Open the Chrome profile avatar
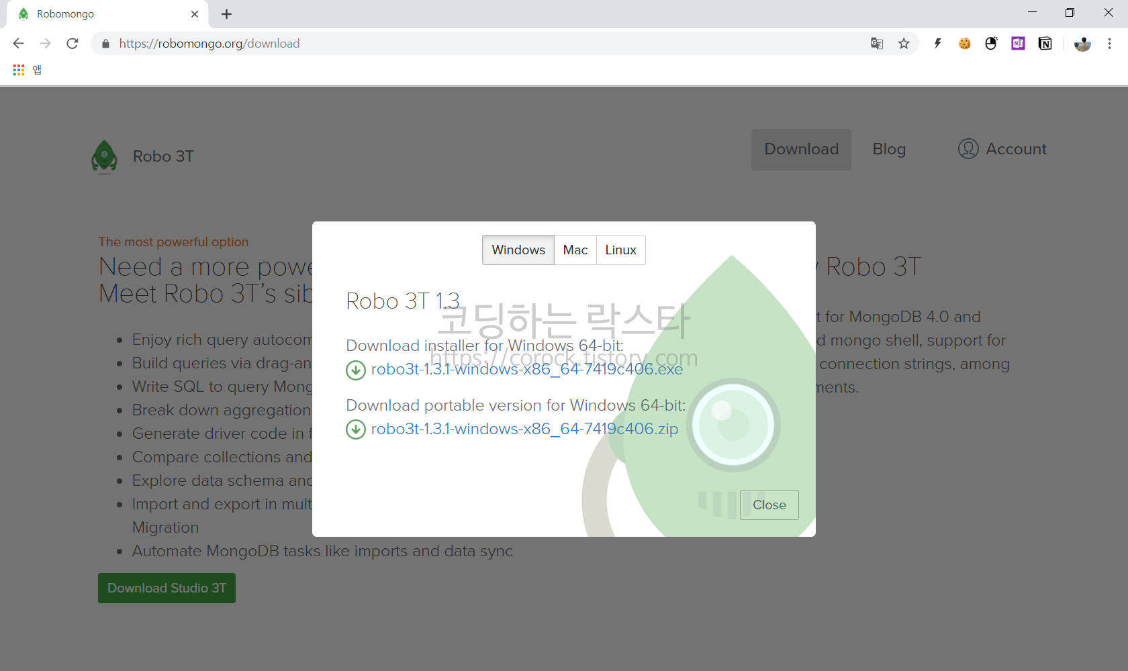The image size is (1128, 671). click(x=1082, y=44)
